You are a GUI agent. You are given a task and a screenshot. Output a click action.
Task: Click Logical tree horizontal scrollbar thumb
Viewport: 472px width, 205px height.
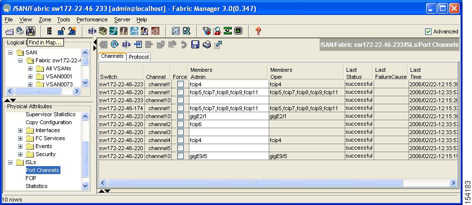point(38,91)
